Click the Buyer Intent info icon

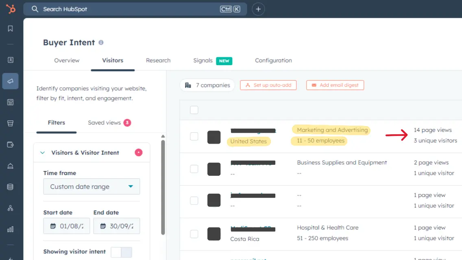click(101, 42)
